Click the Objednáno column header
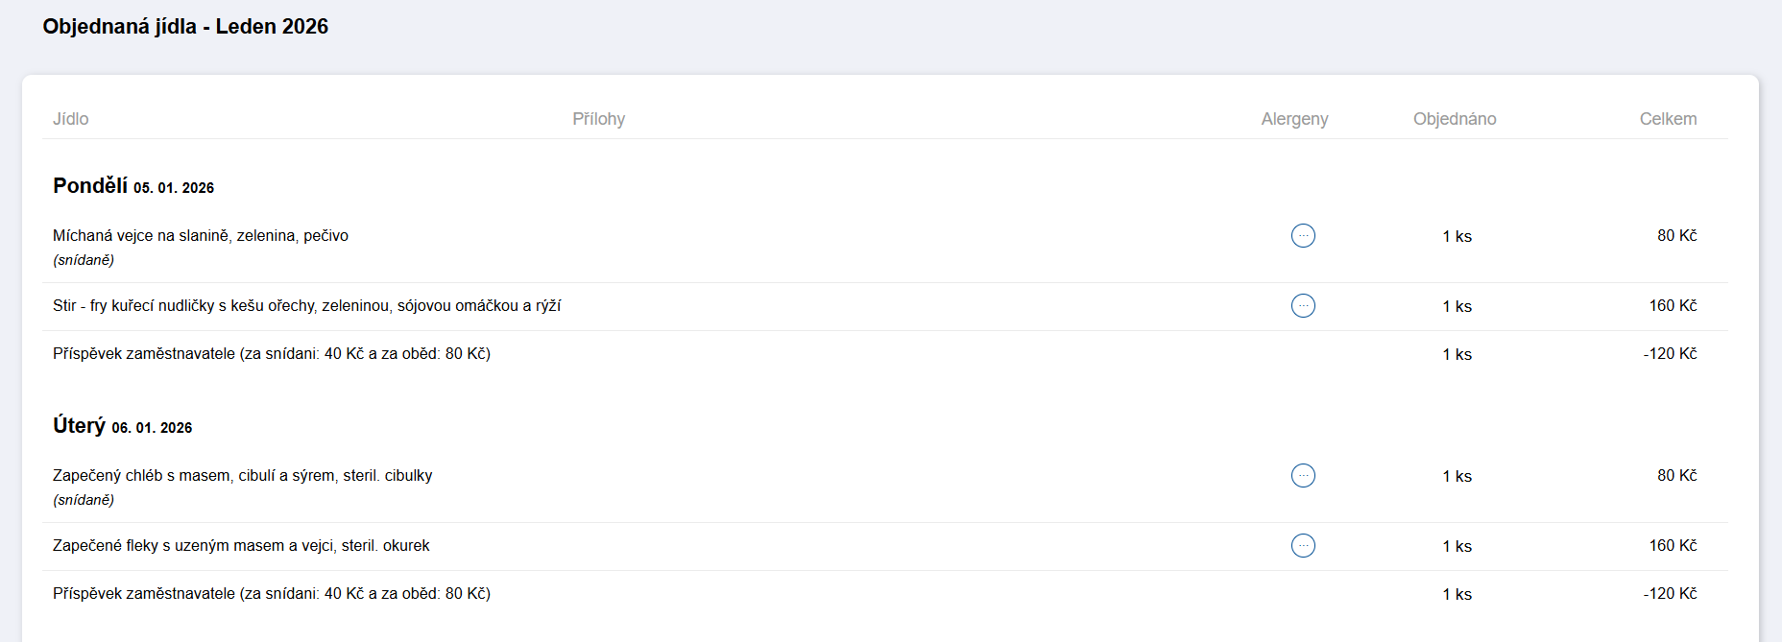This screenshot has height=642, width=1782. tap(1454, 119)
